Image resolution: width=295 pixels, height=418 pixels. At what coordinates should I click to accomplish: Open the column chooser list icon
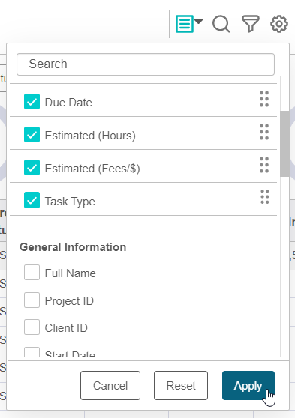185,24
